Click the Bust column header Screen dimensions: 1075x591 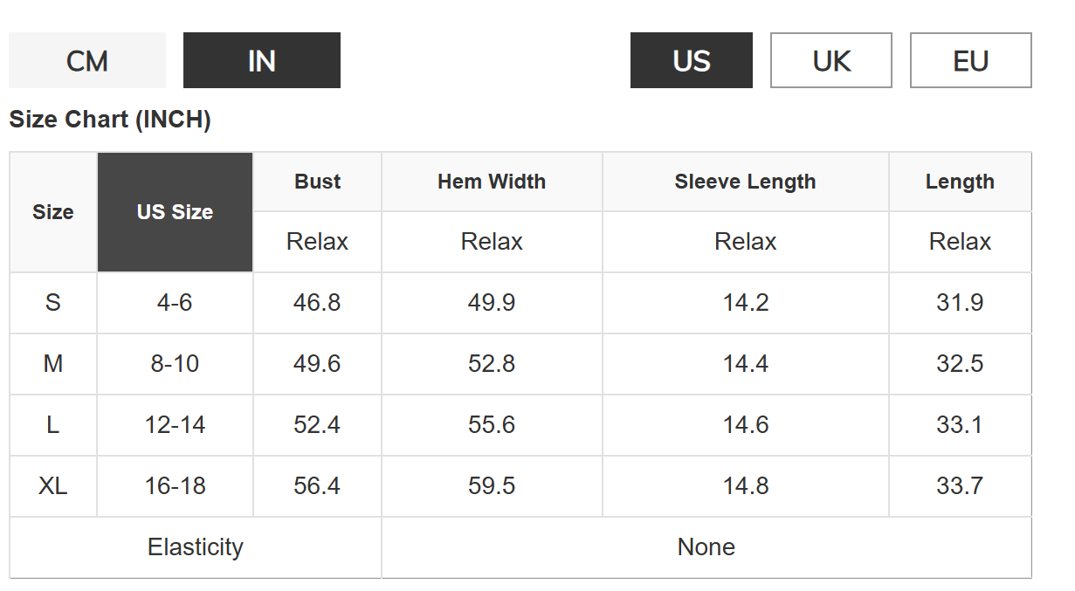click(x=317, y=182)
